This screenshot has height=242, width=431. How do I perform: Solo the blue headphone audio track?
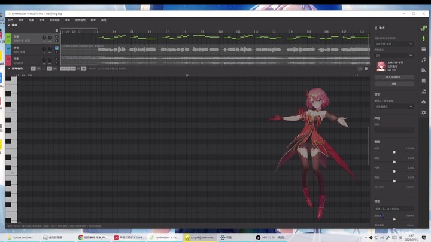click(x=57, y=51)
